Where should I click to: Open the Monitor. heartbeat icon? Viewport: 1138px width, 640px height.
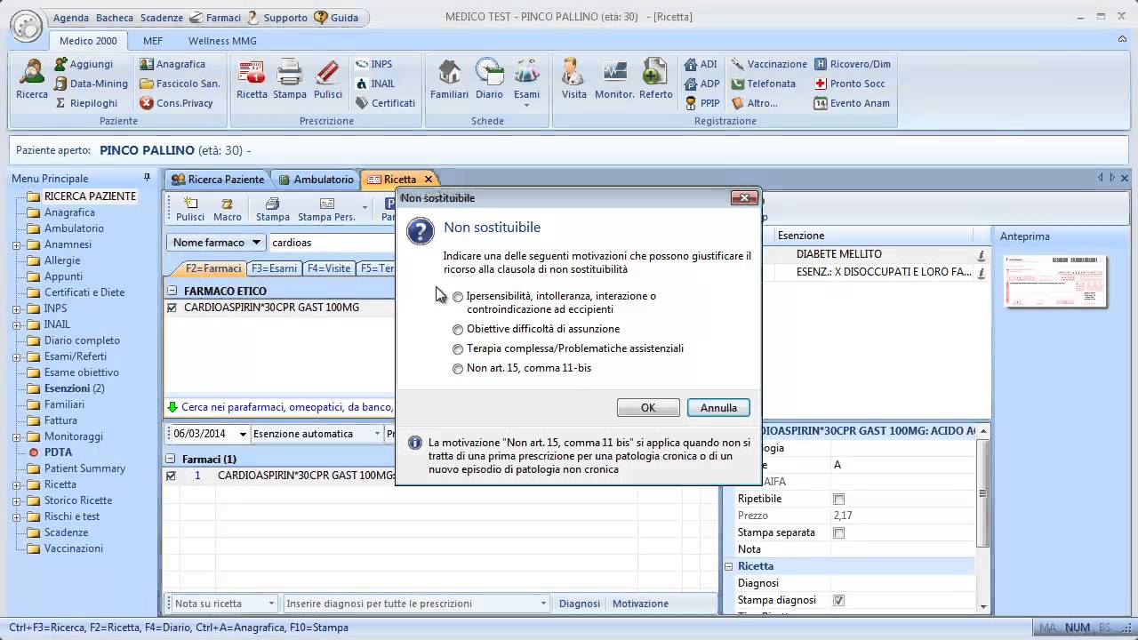click(x=614, y=80)
